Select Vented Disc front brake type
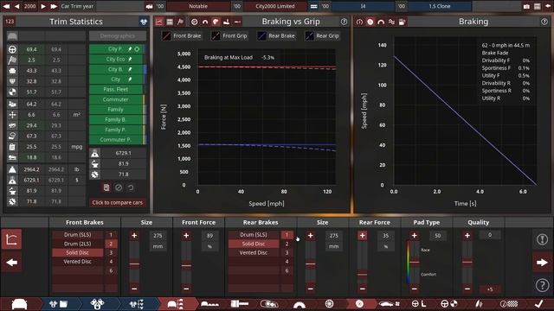Screen dimensions: 554x311 pyautogui.click(x=77, y=262)
